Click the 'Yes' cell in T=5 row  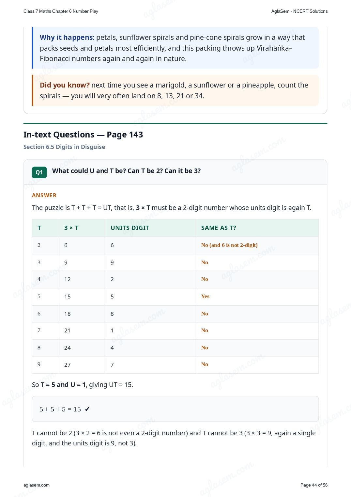205,297
